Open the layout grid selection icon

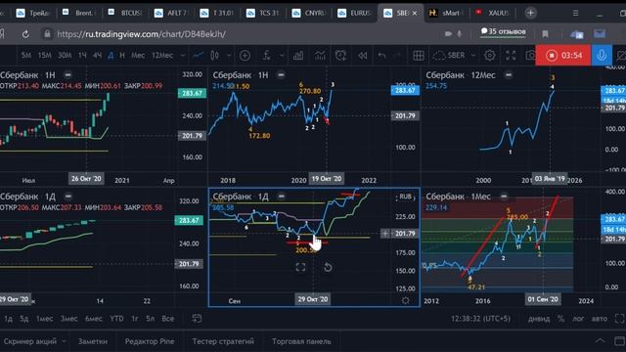[x=419, y=56]
